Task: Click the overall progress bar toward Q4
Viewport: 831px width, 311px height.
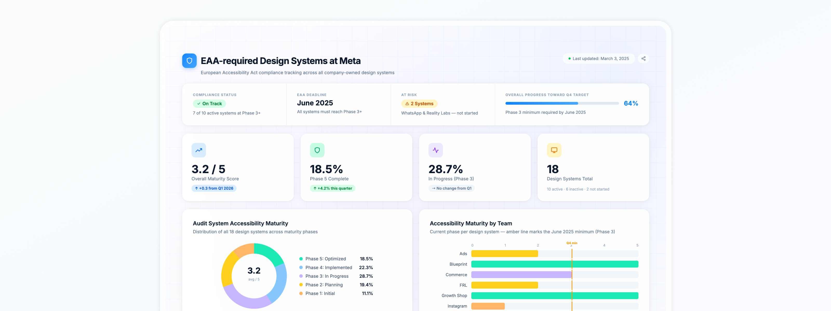Action: point(562,103)
